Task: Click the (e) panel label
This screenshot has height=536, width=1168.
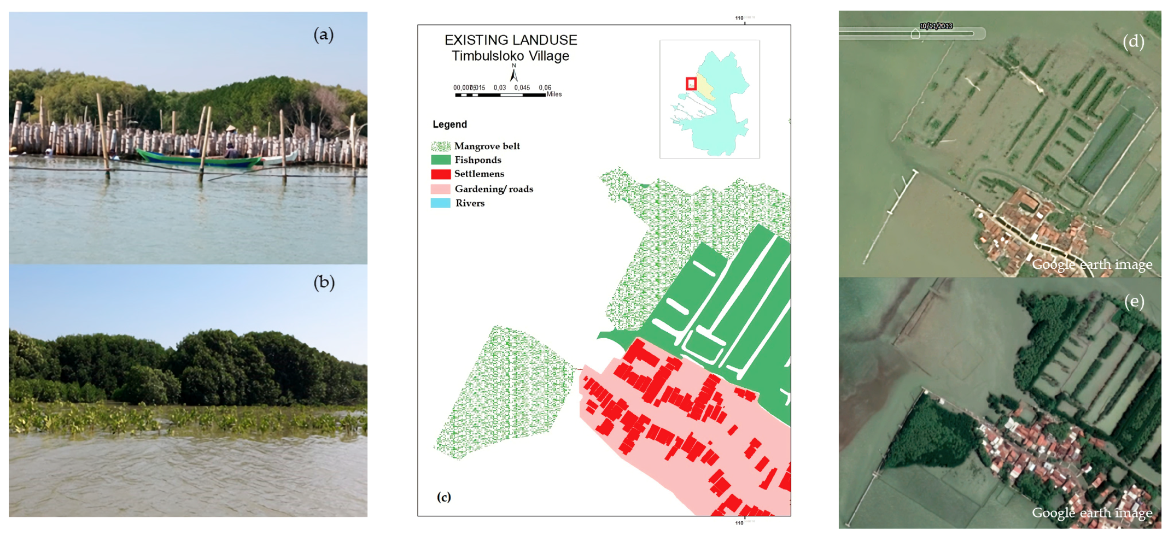Action: point(1134,301)
